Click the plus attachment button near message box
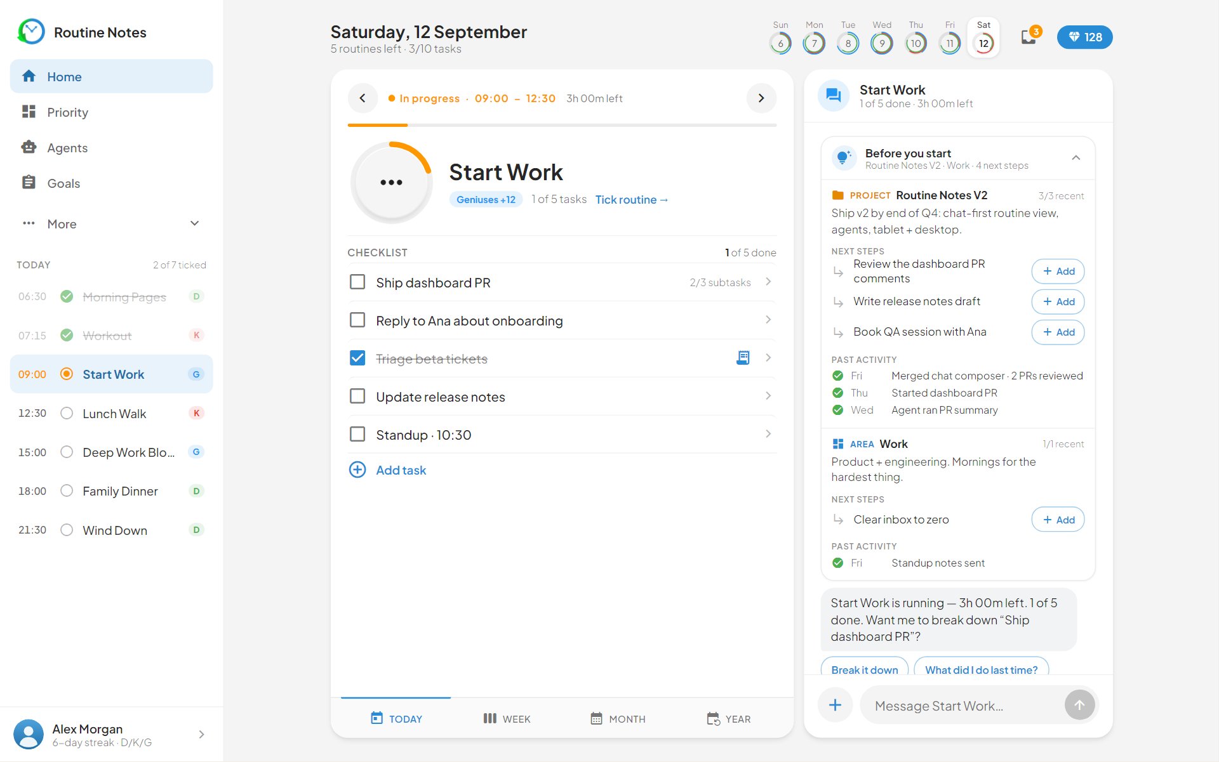 point(835,705)
